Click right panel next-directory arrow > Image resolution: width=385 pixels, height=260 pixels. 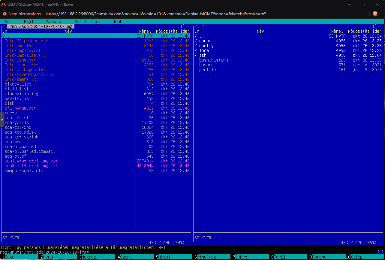click(380, 26)
